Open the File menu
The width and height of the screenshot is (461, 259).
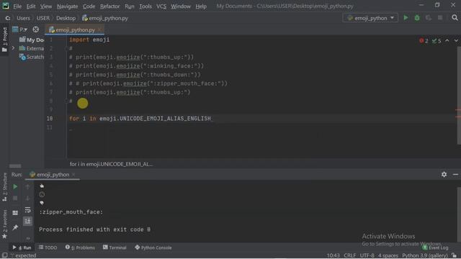click(x=17, y=6)
